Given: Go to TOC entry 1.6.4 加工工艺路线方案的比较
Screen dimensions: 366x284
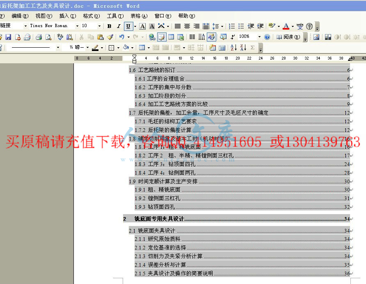Looking at the screenshot, I should point(242,104).
